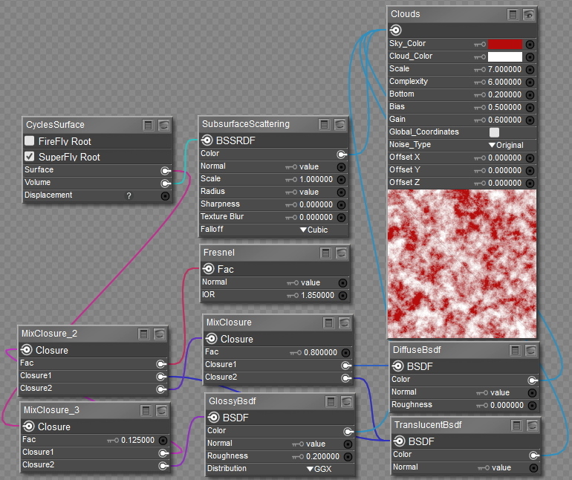The image size is (572, 480).
Task: Click the SubsurfaceScattering node options menu icon
Action: [325, 124]
